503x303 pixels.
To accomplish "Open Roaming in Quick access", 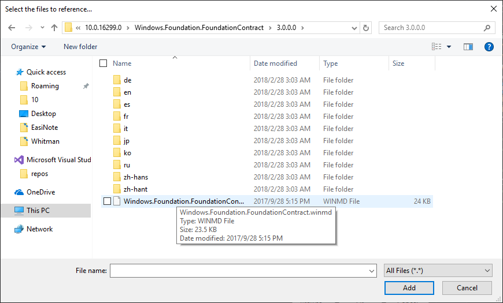I will click(45, 86).
